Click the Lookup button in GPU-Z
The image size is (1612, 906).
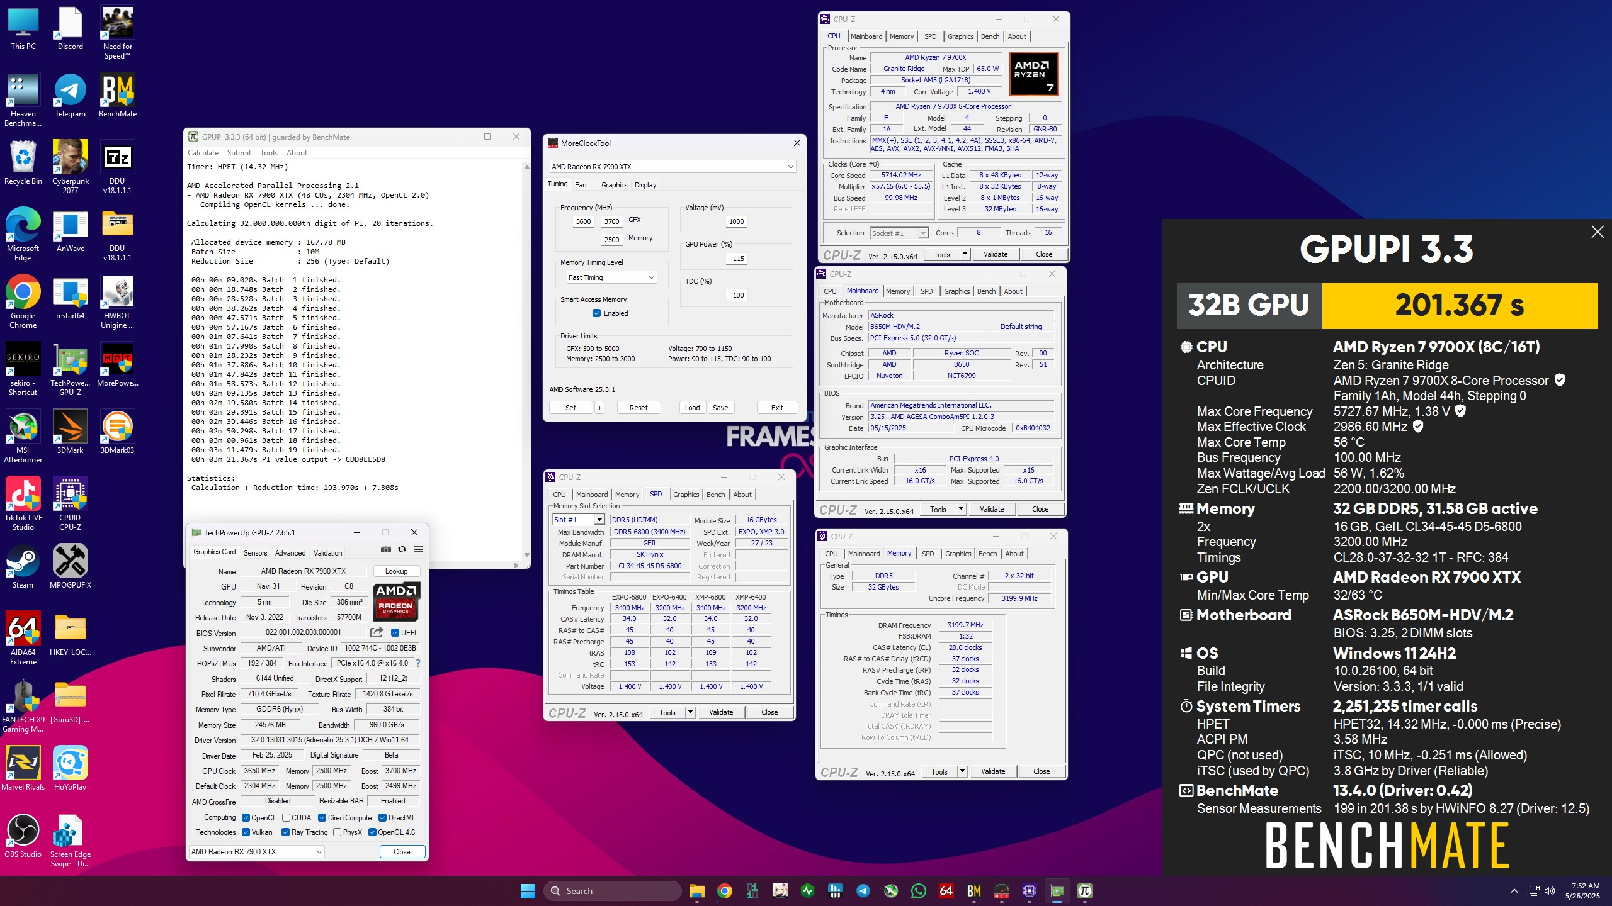click(396, 571)
